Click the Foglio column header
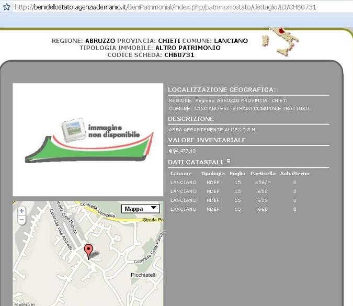This screenshot has height=306, width=353. [237, 173]
